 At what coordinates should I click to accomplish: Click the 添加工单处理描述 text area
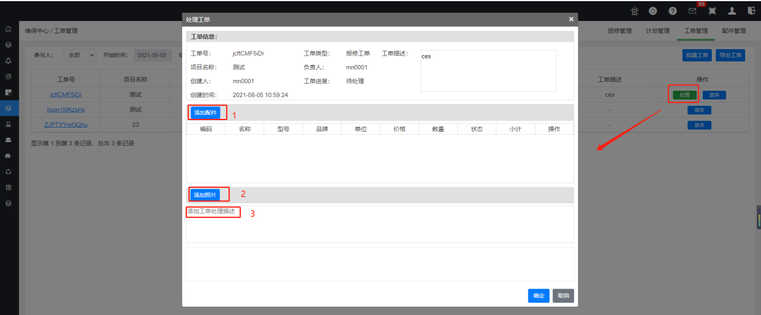pyautogui.click(x=380, y=224)
